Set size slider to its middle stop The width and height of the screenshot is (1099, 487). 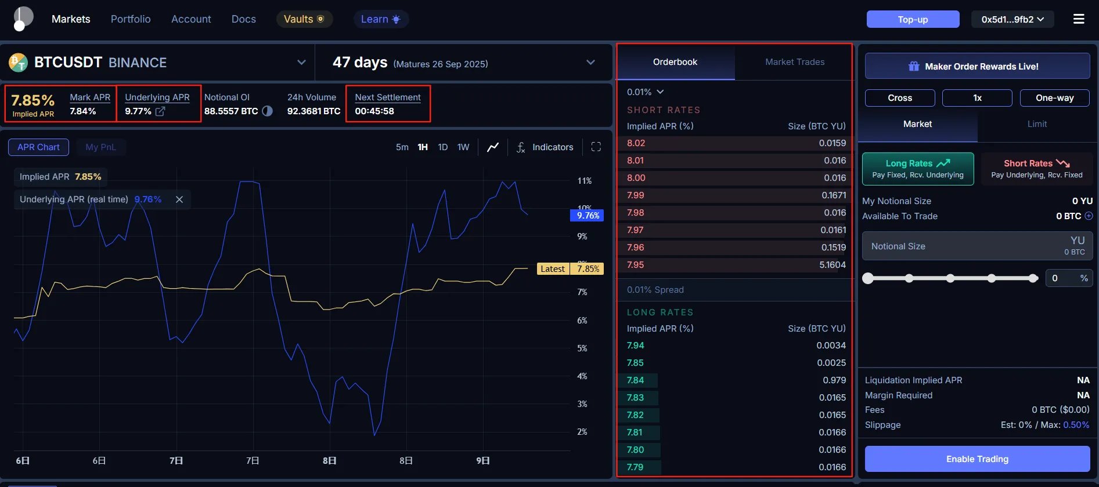pos(950,278)
